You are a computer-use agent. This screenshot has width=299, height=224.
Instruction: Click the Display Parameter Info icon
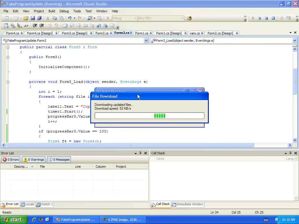[13, 26]
